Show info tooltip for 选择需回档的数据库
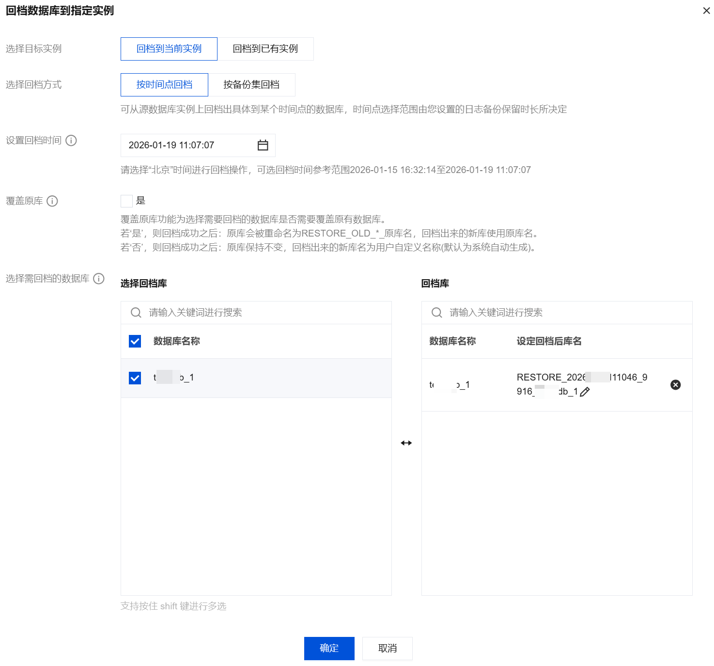This screenshot has width=714, height=666. pyautogui.click(x=99, y=279)
